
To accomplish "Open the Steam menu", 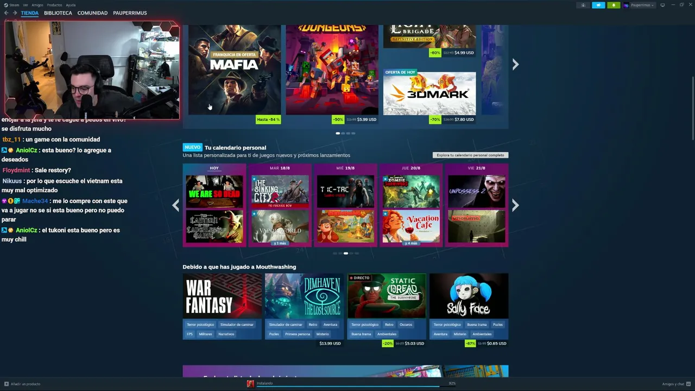I will point(14,5).
